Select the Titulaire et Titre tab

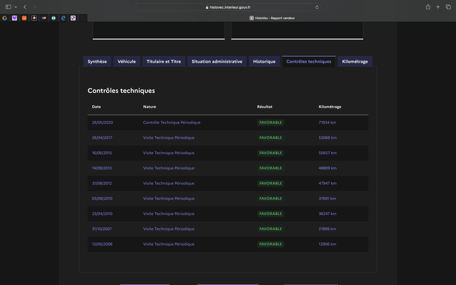click(164, 62)
